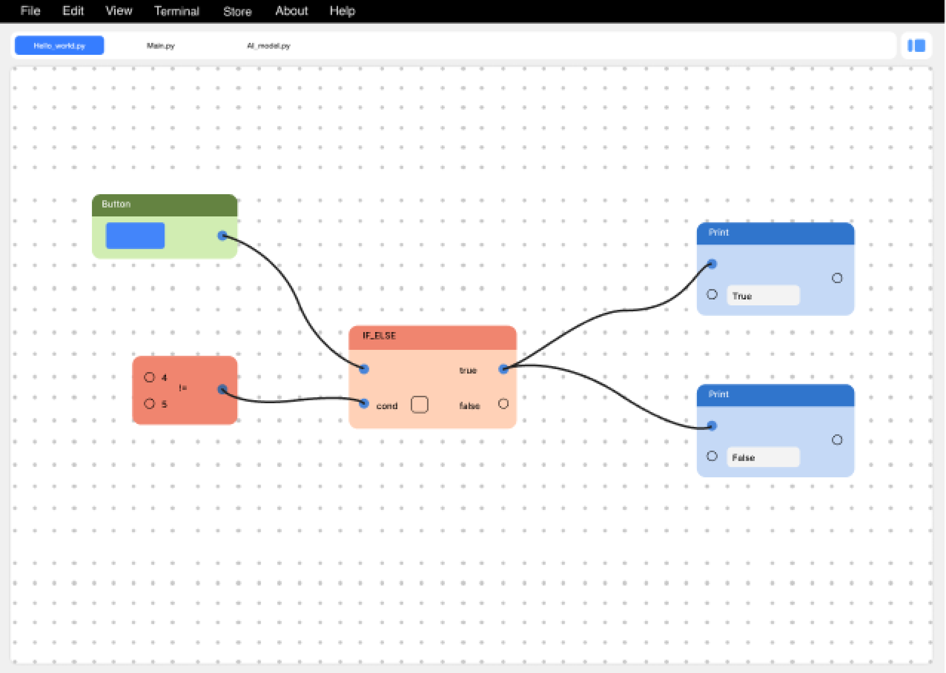Click the Hello_world.py tab
Screen dimensions: 946x673
point(59,46)
